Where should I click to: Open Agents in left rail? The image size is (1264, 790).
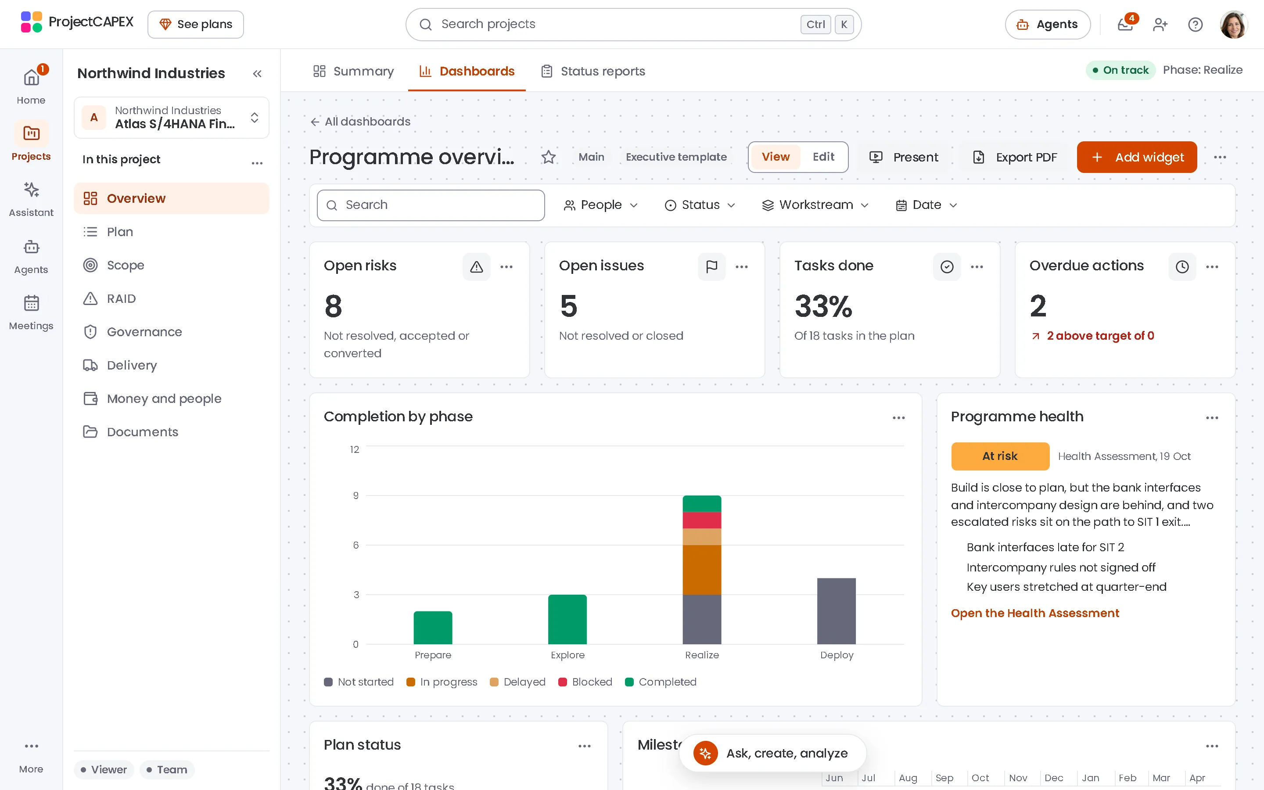[x=31, y=256]
